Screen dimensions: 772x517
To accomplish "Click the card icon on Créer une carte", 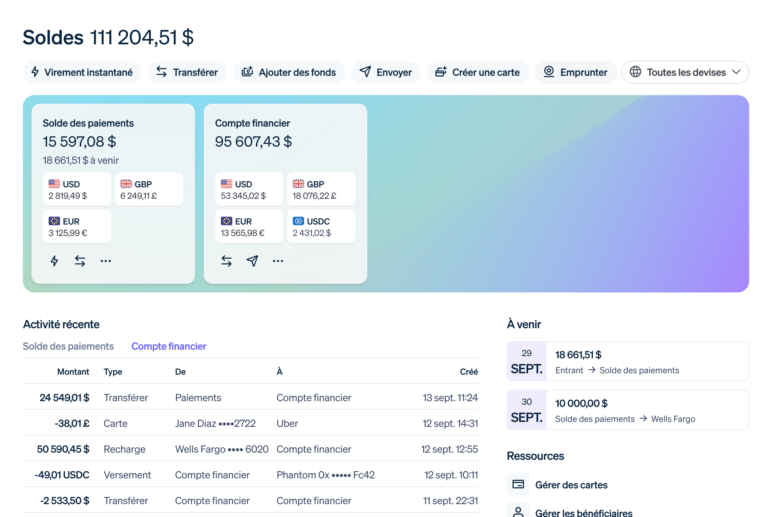I will coord(441,72).
